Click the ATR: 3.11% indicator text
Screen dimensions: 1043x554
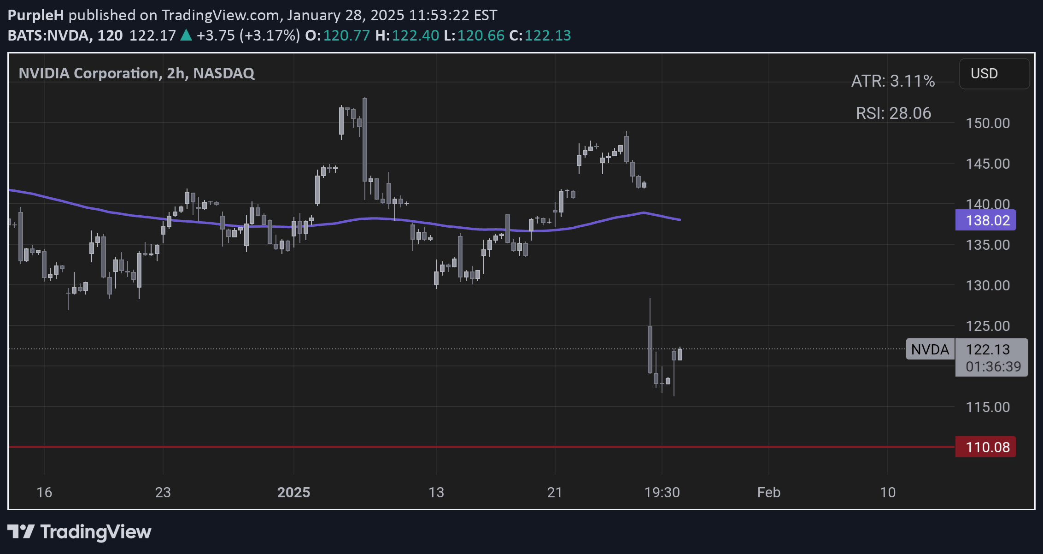pos(892,81)
